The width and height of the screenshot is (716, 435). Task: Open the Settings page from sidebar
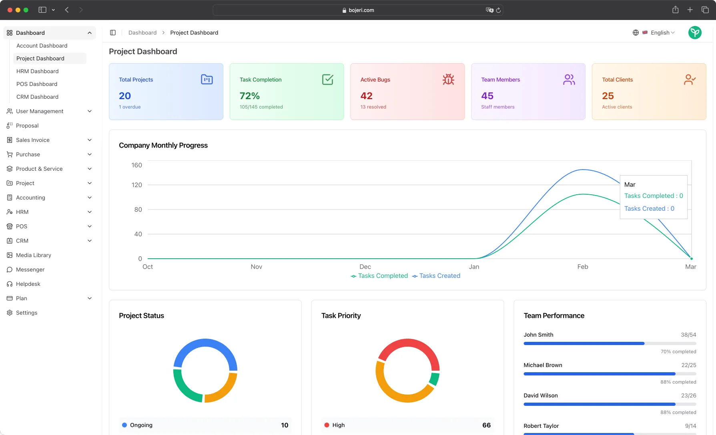coord(26,313)
